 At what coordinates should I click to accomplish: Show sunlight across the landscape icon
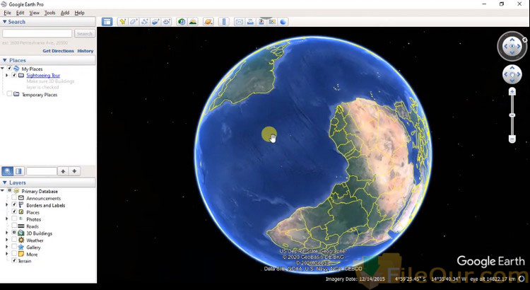(192, 22)
